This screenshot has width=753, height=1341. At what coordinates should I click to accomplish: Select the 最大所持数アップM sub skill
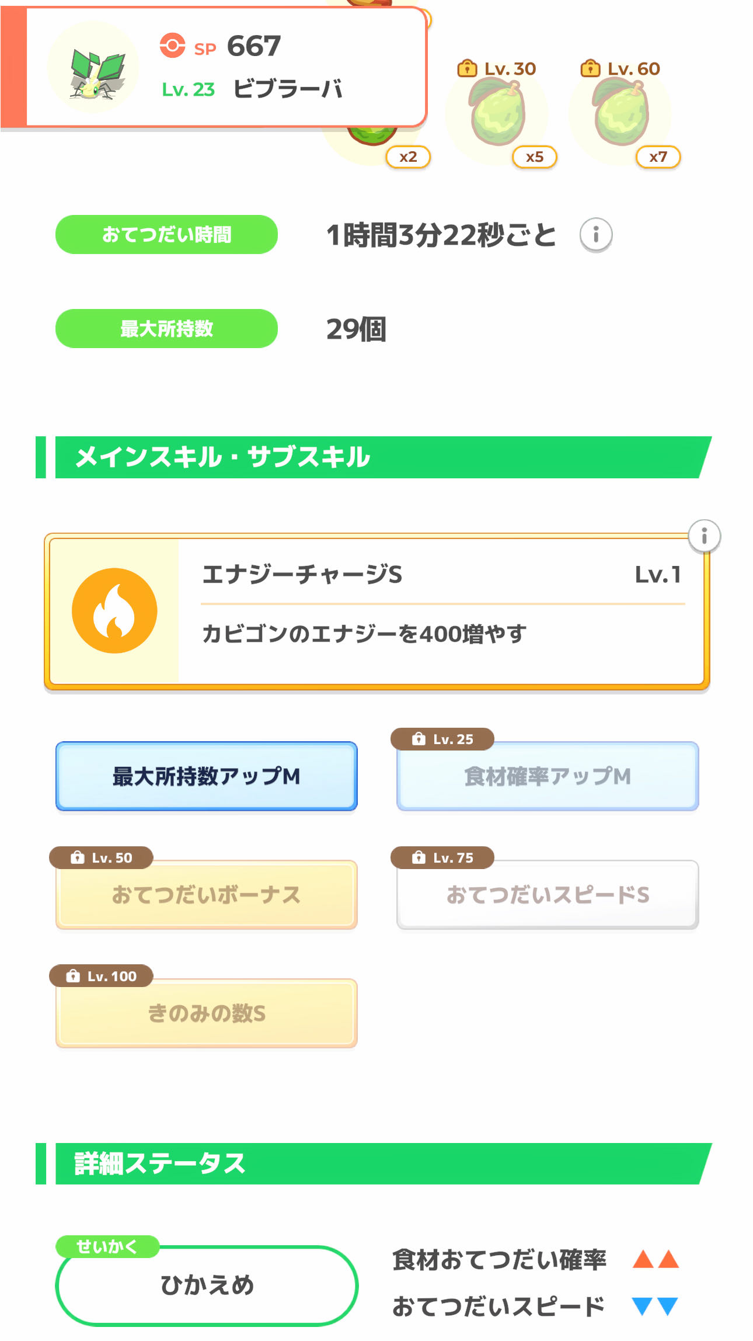coord(207,776)
